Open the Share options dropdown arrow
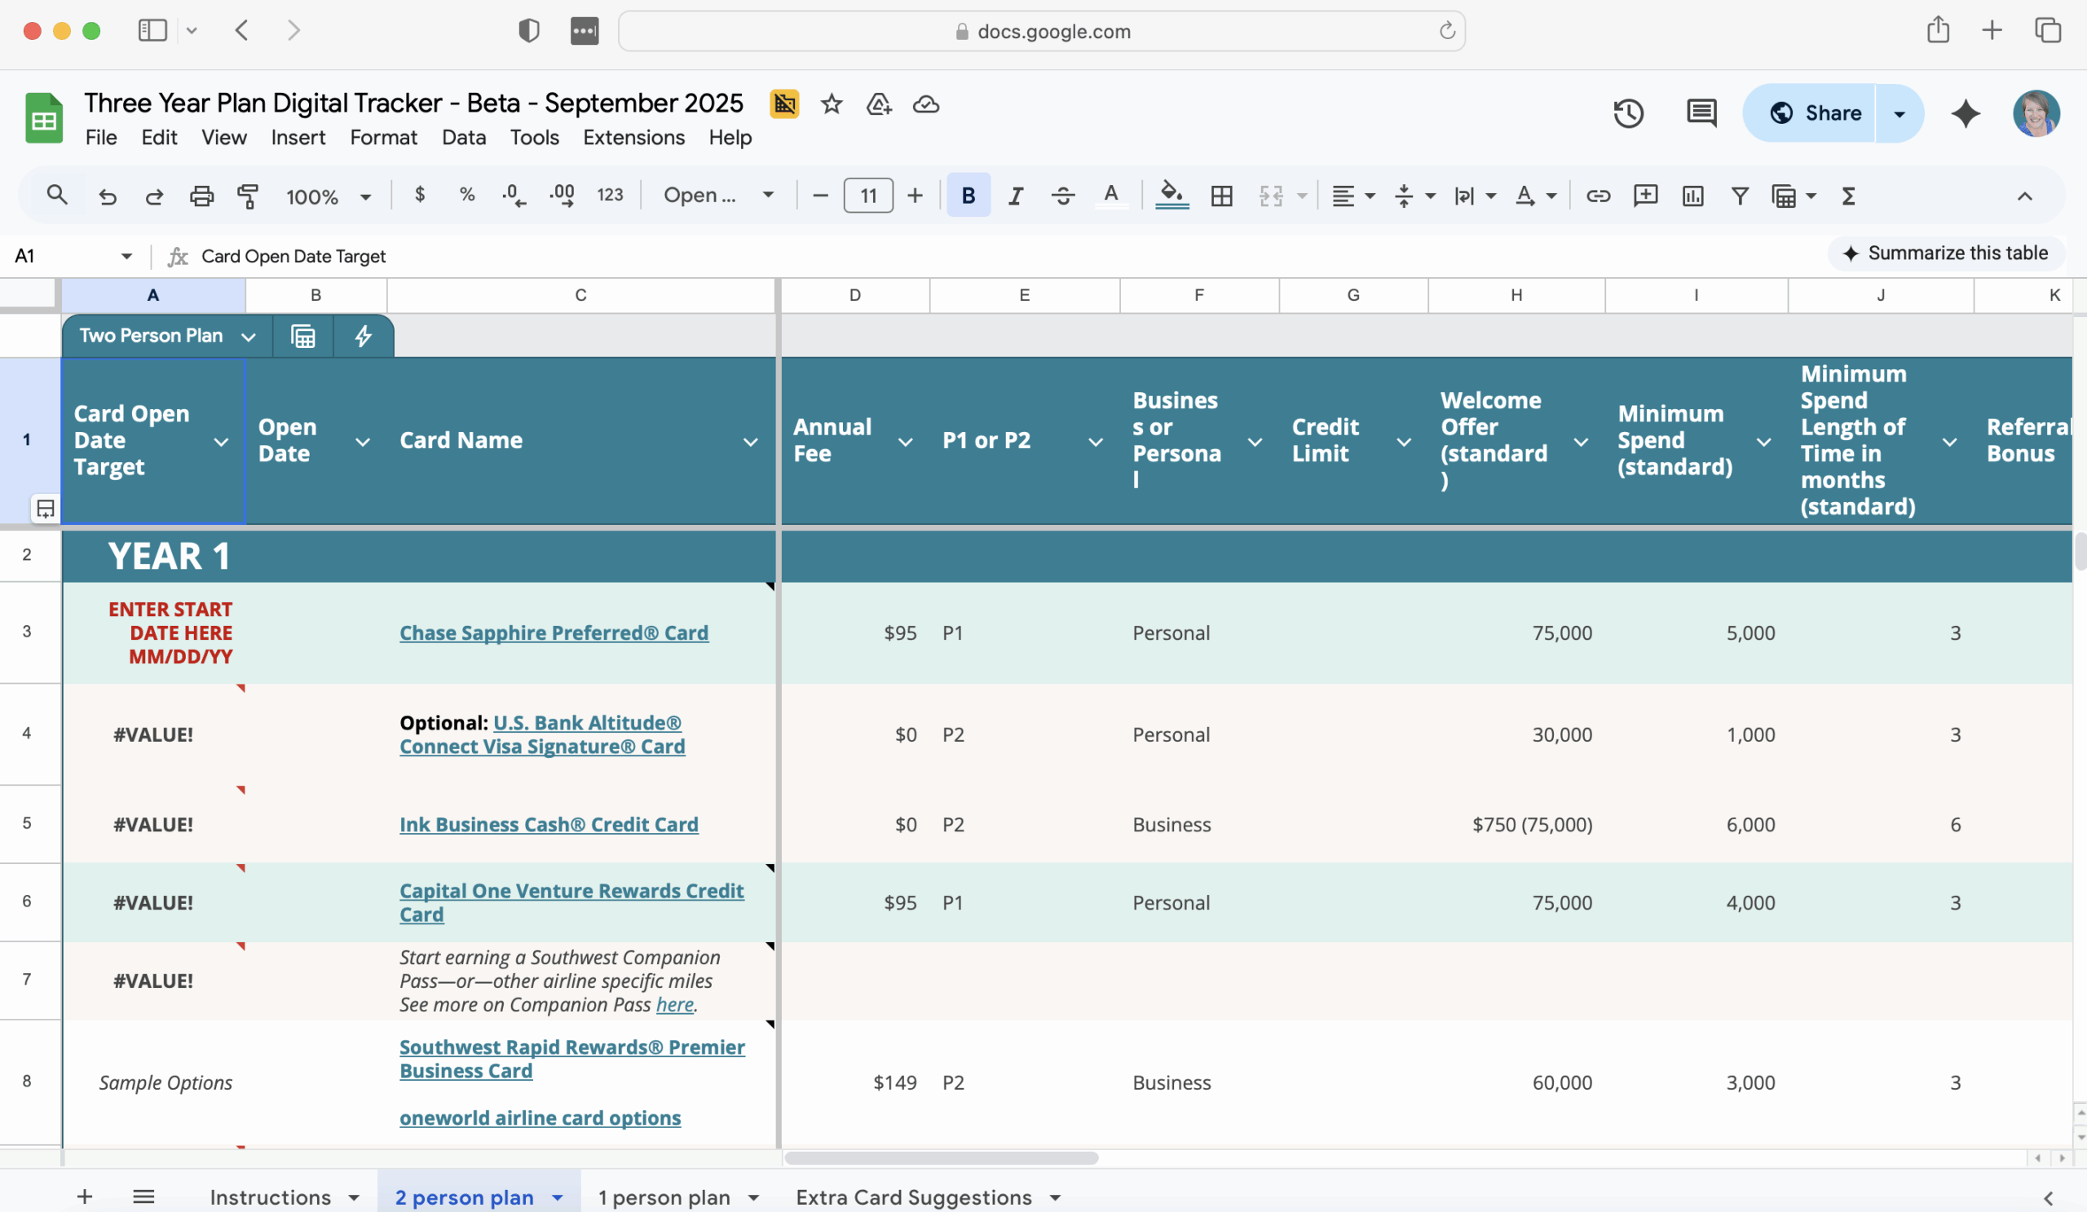The width and height of the screenshot is (2087, 1212). [1899, 113]
